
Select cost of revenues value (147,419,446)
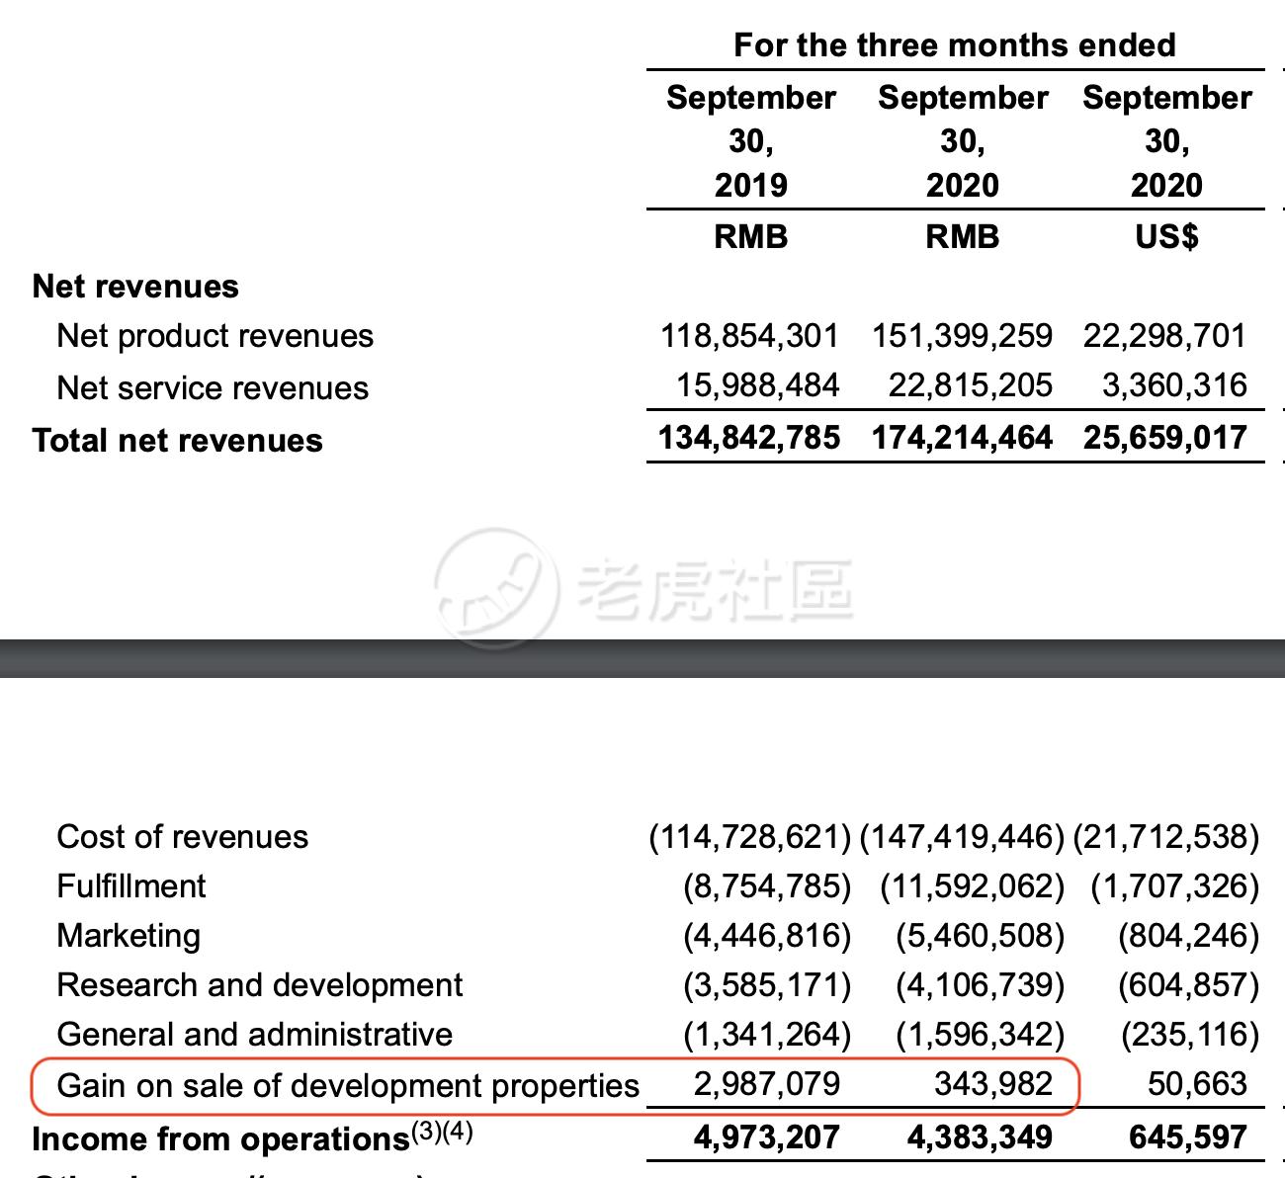pos(962,837)
